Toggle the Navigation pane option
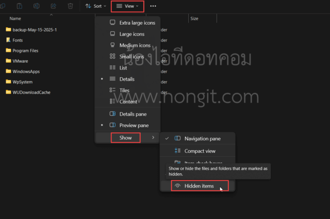The height and width of the screenshot is (219, 330). [197, 138]
